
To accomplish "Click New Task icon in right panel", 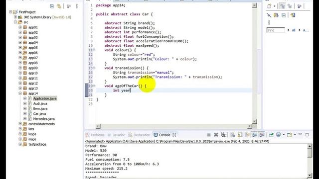I will pos(269,6).
